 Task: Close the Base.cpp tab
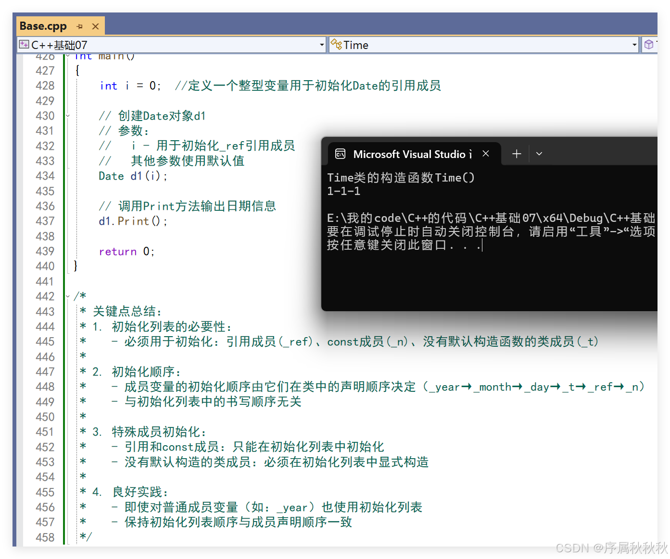tap(95, 26)
